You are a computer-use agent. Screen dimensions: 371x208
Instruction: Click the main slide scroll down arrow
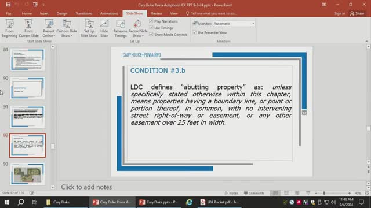(x=369, y=162)
